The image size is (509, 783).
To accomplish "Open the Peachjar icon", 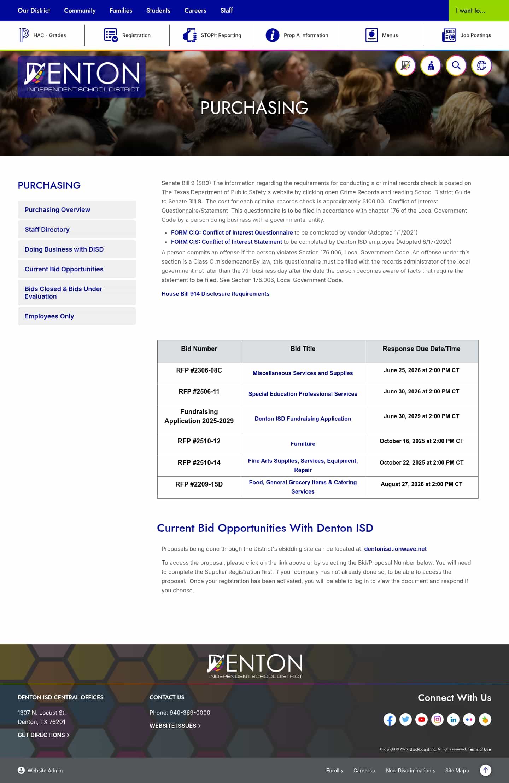I will tap(485, 719).
